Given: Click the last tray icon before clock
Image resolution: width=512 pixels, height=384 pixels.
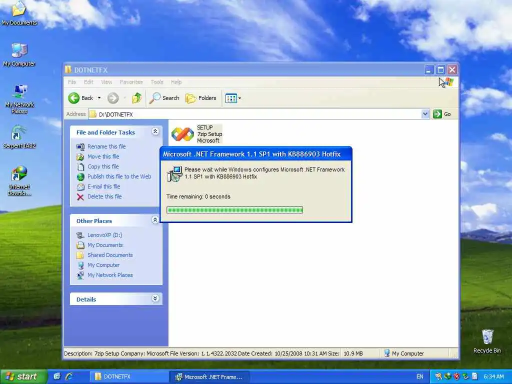Looking at the screenshot, I should [475, 376].
